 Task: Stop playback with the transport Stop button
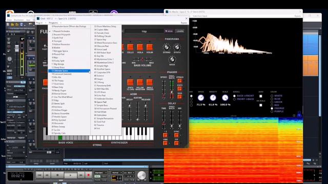[58, 175]
